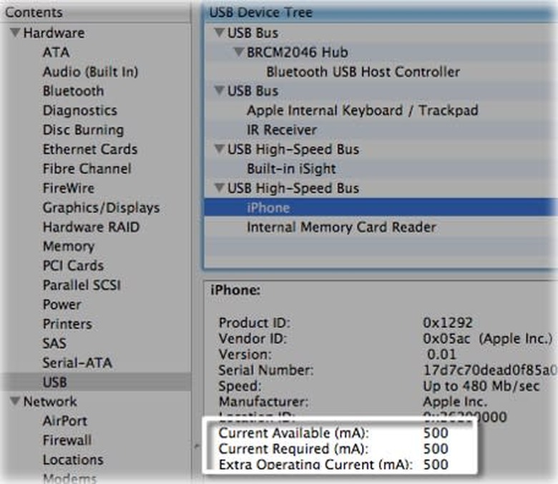Image resolution: width=558 pixels, height=484 pixels.
Task: Collapse the Hardware section triangle
Action: (x=14, y=34)
